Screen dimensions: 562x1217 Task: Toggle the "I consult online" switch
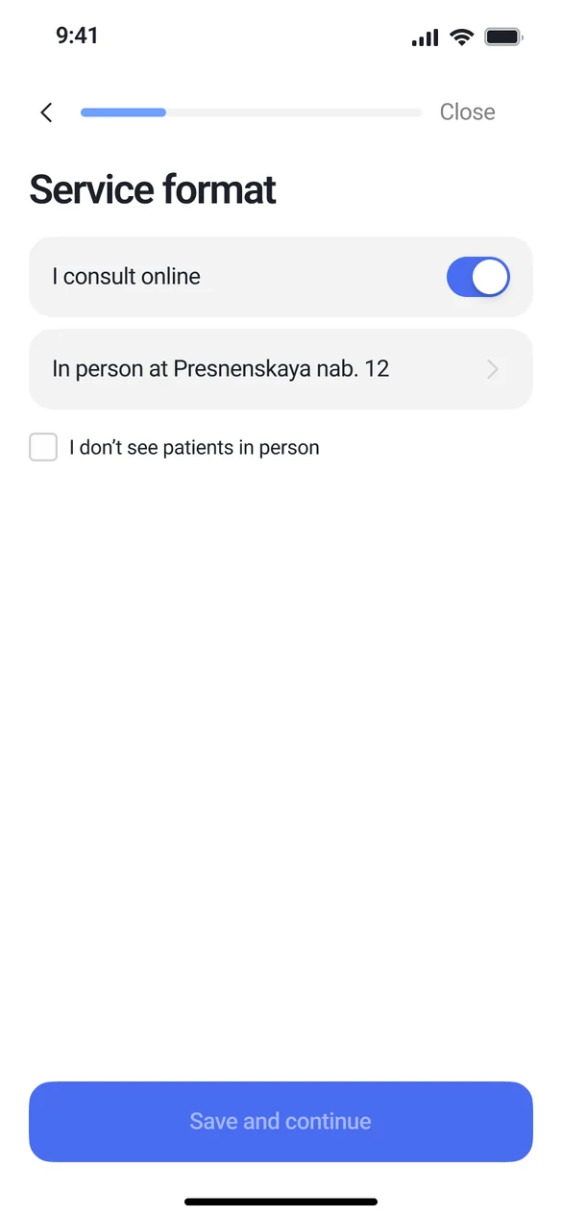click(x=477, y=277)
